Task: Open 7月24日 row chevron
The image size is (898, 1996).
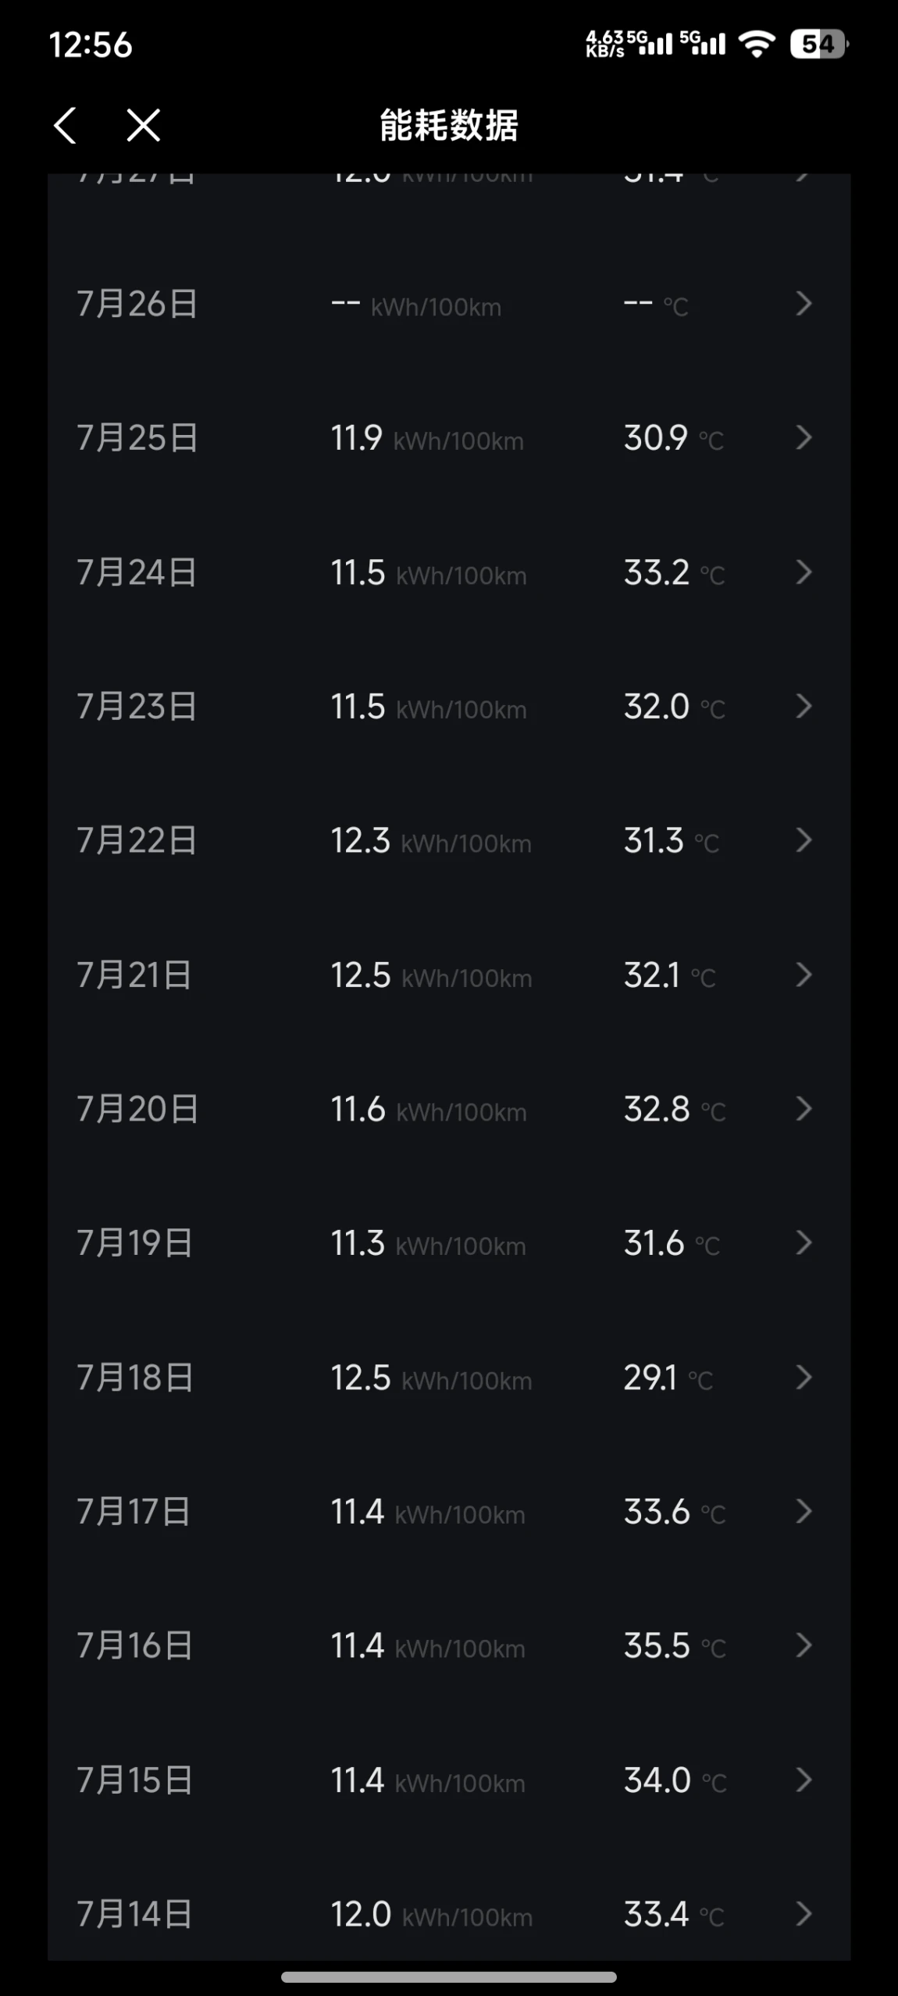Action: [804, 572]
